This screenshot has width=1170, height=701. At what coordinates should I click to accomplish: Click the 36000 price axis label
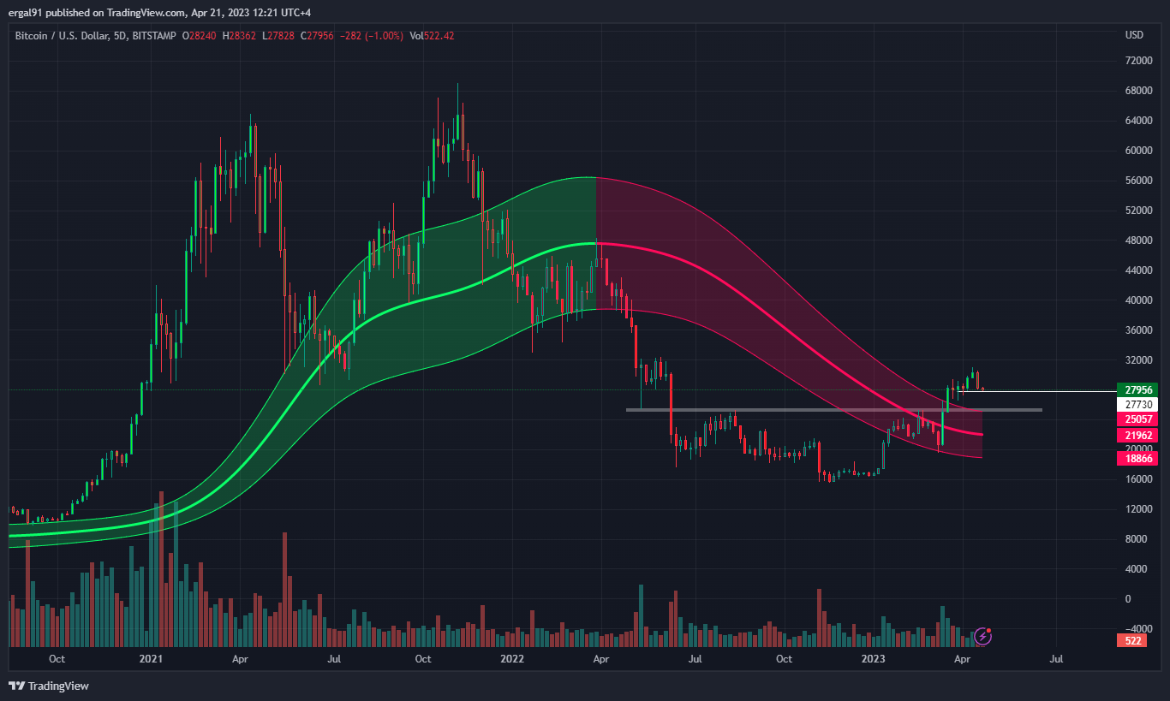1137,330
